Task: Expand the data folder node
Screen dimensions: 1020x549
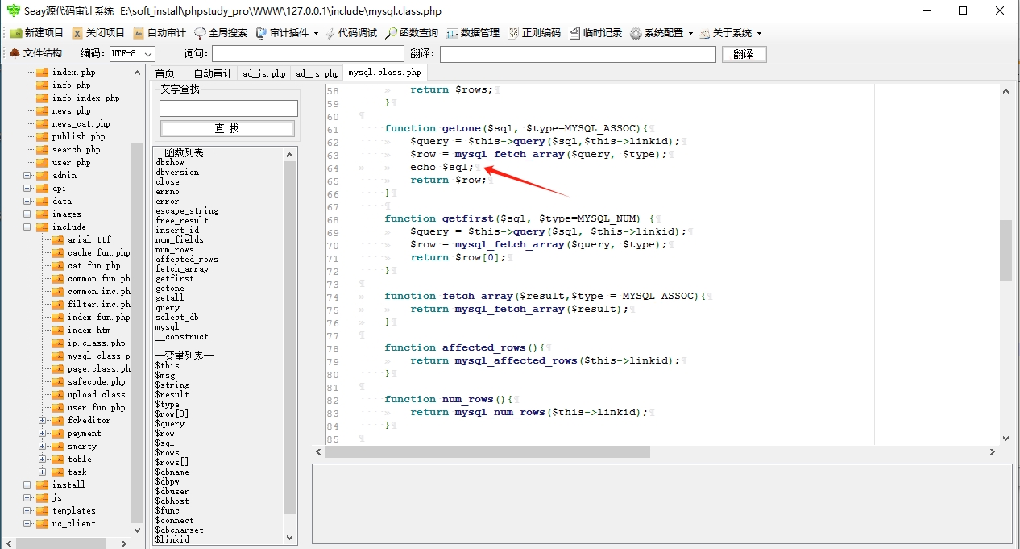Action: [27, 201]
